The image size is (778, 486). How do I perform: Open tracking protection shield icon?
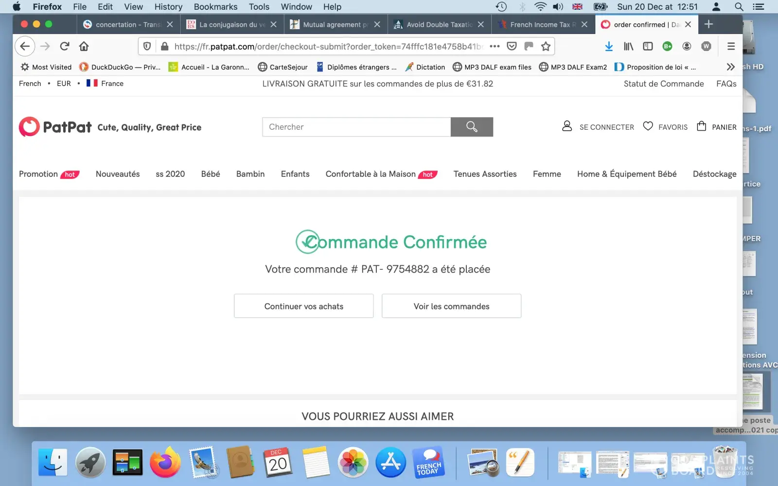point(147,46)
